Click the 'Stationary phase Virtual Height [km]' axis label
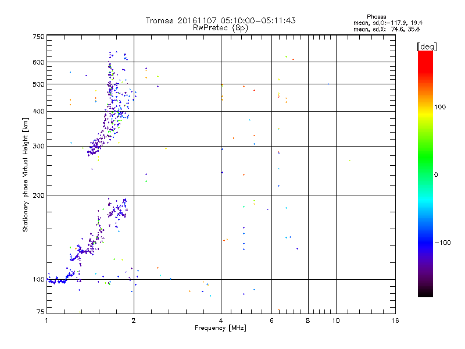 point(26,174)
